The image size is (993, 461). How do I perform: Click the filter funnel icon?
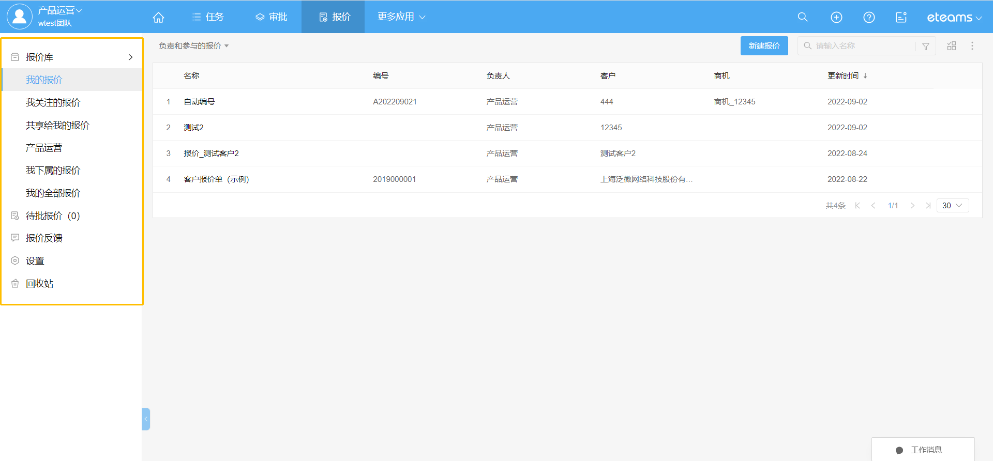click(x=925, y=46)
